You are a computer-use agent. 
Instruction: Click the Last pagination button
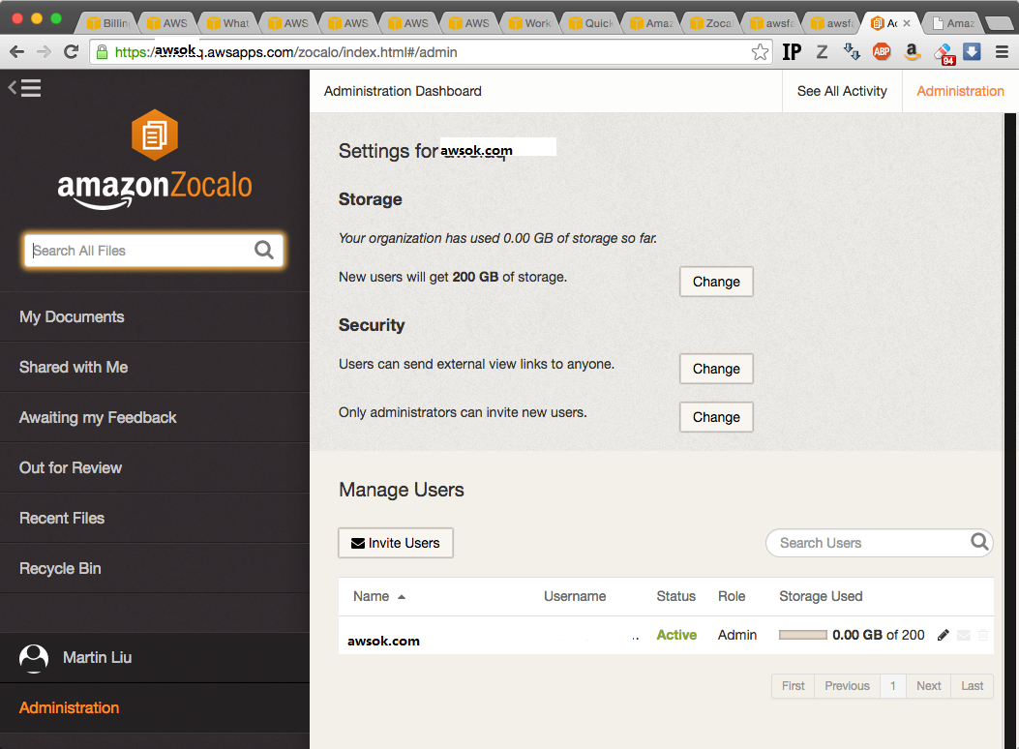[x=973, y=686]
